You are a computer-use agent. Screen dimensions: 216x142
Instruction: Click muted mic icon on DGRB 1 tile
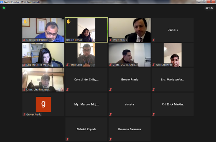pyautogui.click(x=154, y=40)
